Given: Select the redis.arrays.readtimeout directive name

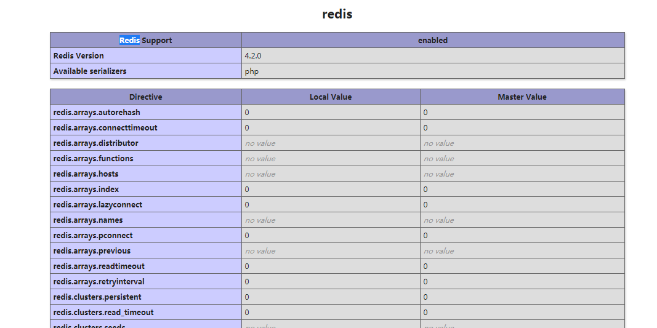Looking at the screenshot, I should pyautogui.click(x=99, y=266).
